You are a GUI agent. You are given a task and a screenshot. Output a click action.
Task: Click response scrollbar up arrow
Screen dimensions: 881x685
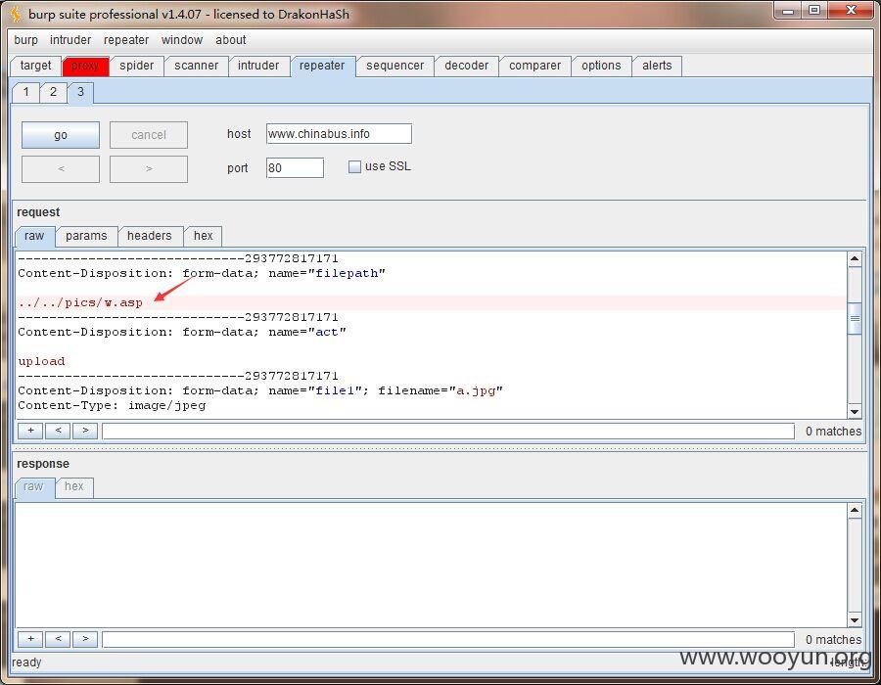click(x=855, y=511)
